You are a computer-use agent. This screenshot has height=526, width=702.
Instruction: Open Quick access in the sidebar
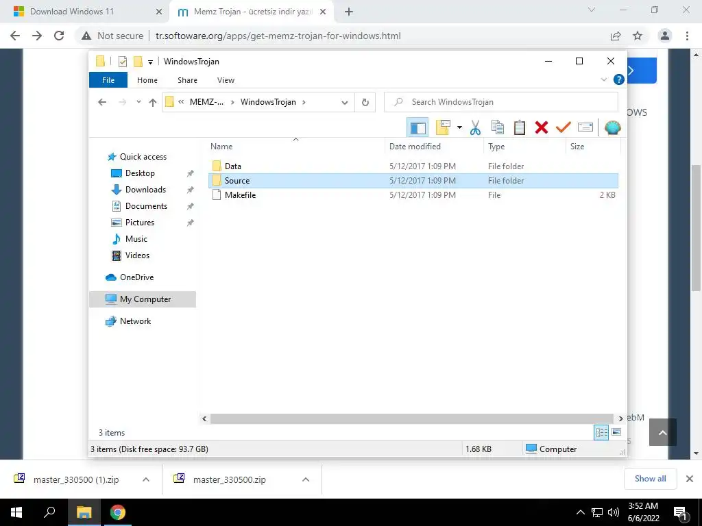point(143,157)
